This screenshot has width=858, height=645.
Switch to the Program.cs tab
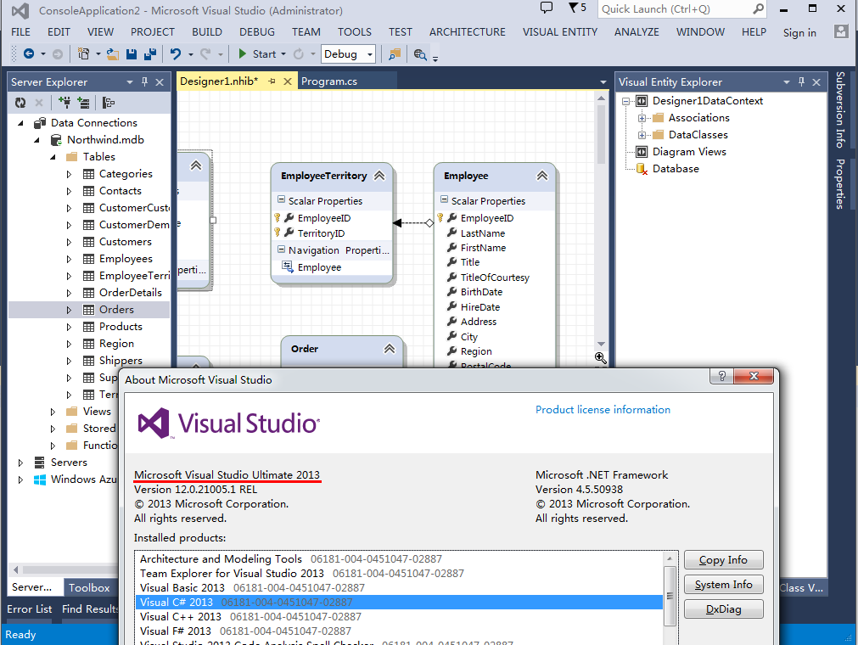(329, 81)
